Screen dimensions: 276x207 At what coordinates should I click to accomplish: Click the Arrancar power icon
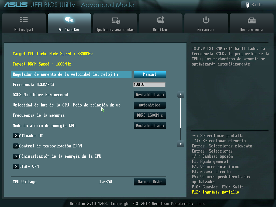[206, 20]
